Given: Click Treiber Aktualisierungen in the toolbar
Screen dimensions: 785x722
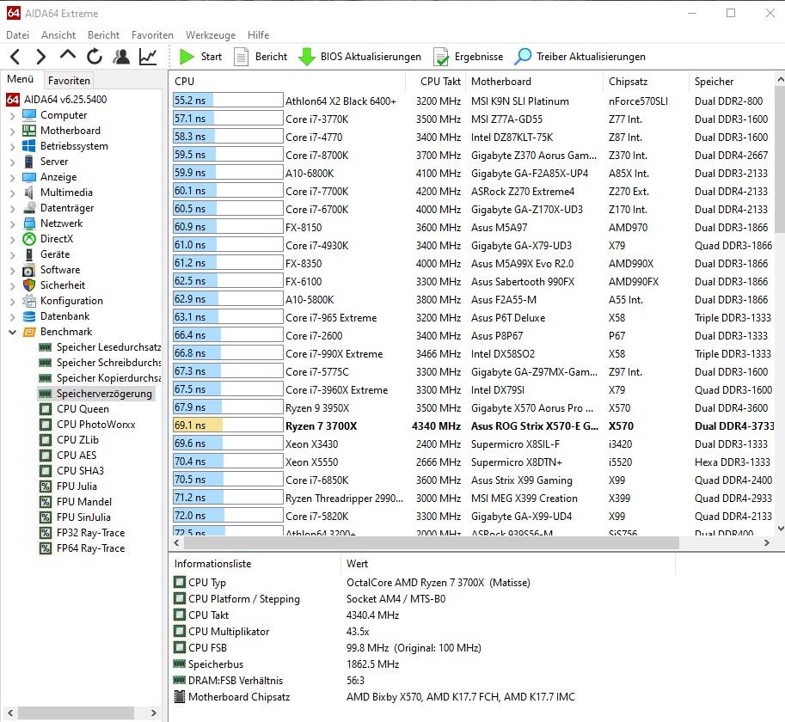Looking at the screenshot, I should click(580, 57).
